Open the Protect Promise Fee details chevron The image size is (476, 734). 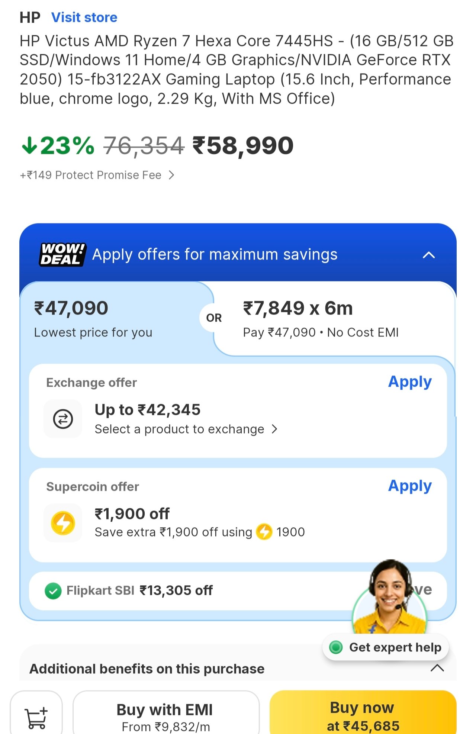point(171,175)
